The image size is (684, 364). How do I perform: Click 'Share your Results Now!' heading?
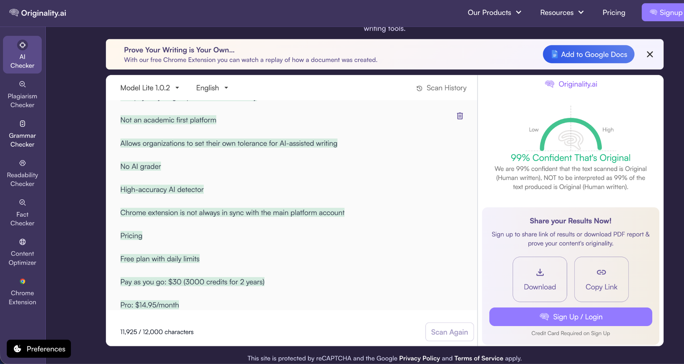(570, 221)
